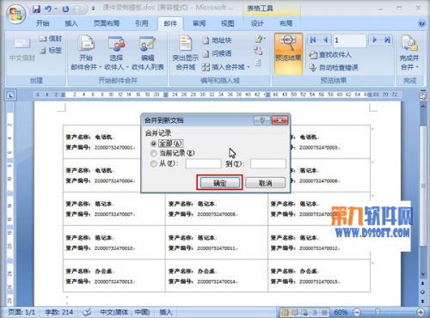Switch to Print Layout view
This screenshot has height=318, width=430.
[x=285, y=312]
